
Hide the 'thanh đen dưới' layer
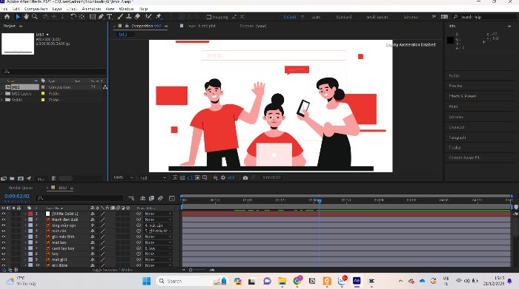(4, 220)
